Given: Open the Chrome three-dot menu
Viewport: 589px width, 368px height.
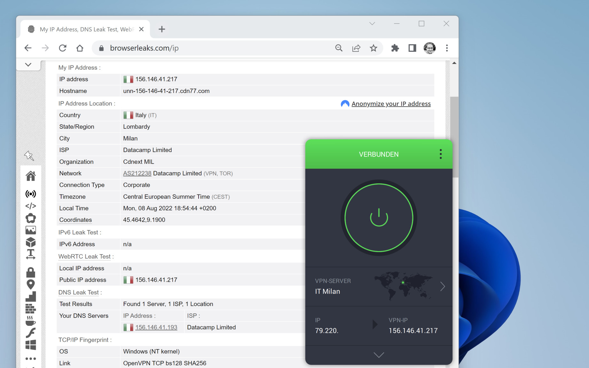Looking at the screenshot, I should (x=447, y=48).
